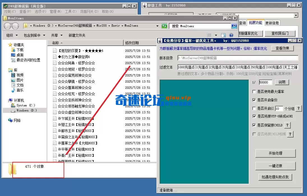Click the green refresh icon in the address bar
Viewport: 307px width, 196px height.
click(165, 25)
